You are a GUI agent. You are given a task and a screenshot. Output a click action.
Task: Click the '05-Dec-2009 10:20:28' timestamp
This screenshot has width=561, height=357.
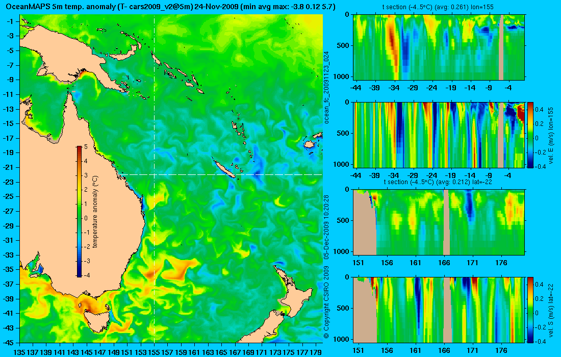click(x=326, y=227)
